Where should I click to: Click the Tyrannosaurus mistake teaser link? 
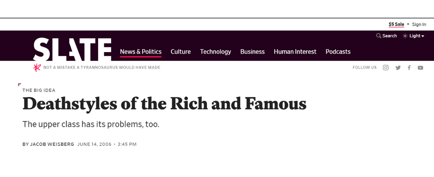point(102,68)
